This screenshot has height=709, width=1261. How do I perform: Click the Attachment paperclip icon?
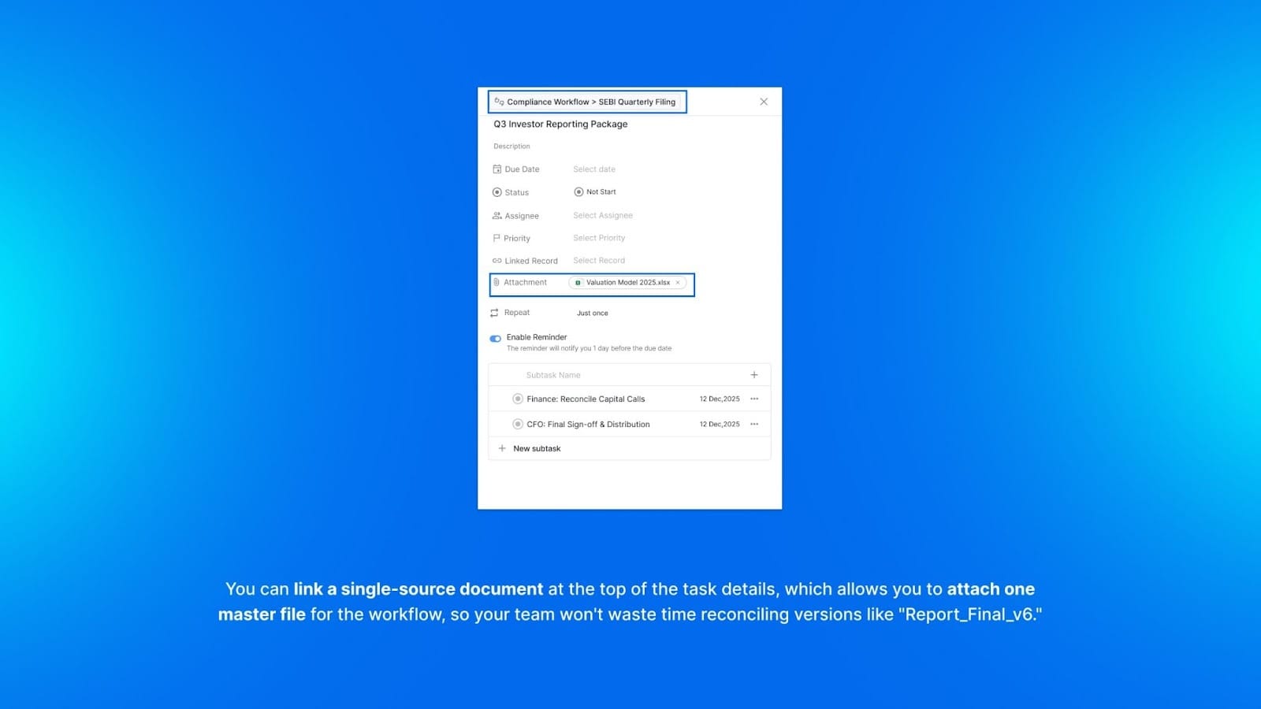[497, 282]
